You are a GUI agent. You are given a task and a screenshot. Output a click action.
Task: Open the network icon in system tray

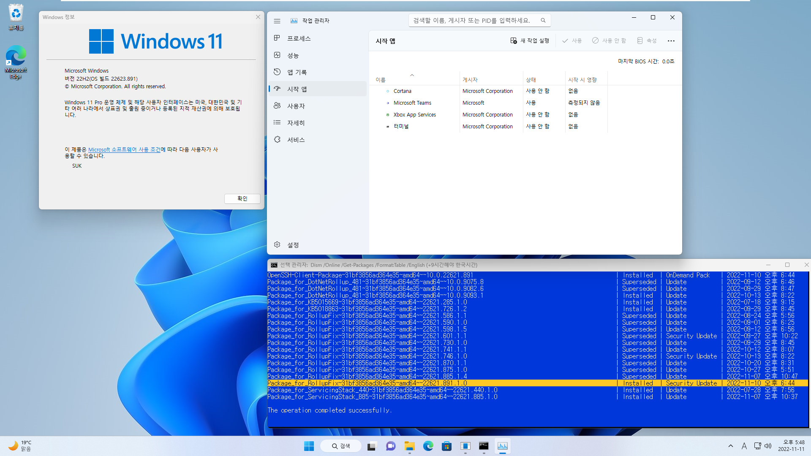757,446
